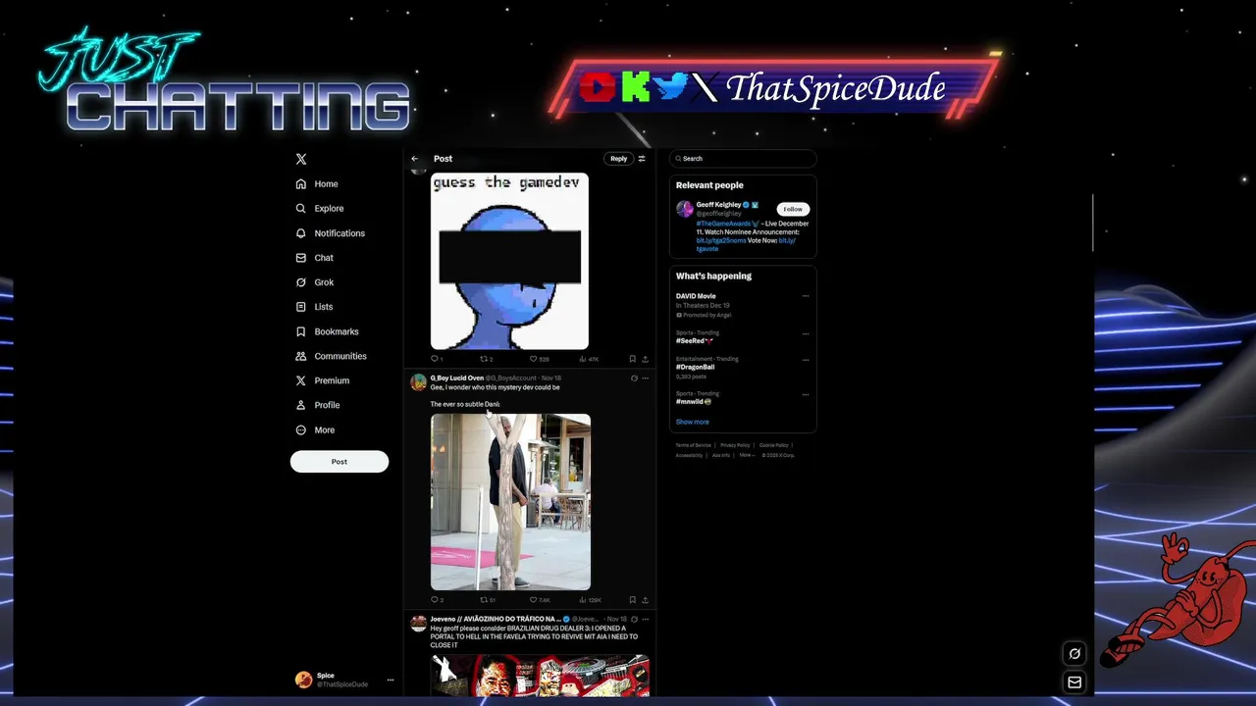Screen dimensions: 1256x706
Task: Bookmark G_Boy Lucid Oven's post
Action: tap(632, 599)
